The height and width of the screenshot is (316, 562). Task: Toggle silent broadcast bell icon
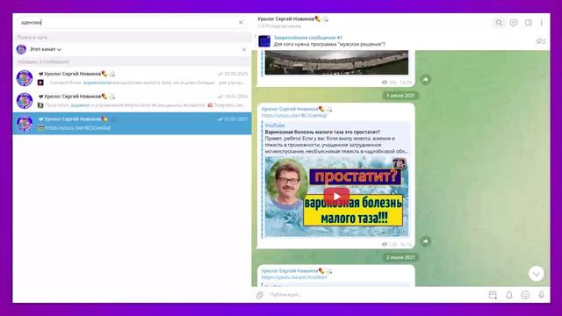click(x=509, y=295)
